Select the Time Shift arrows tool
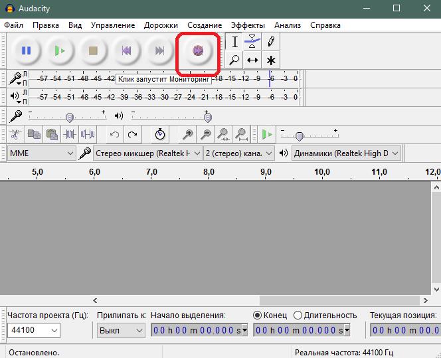 click(x=252, y=60)
